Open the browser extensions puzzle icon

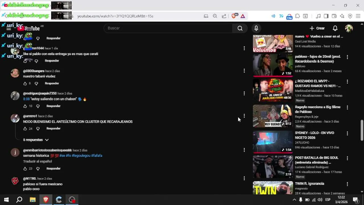coord(297,16)
